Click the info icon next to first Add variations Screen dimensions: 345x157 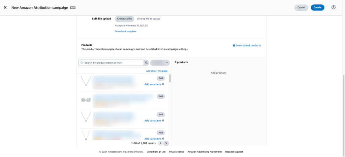point(163,84)
